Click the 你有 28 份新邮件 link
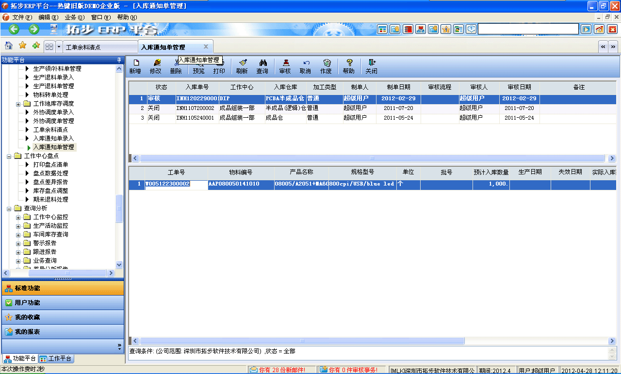The image size is (621, 374). (x=279, y=369)
